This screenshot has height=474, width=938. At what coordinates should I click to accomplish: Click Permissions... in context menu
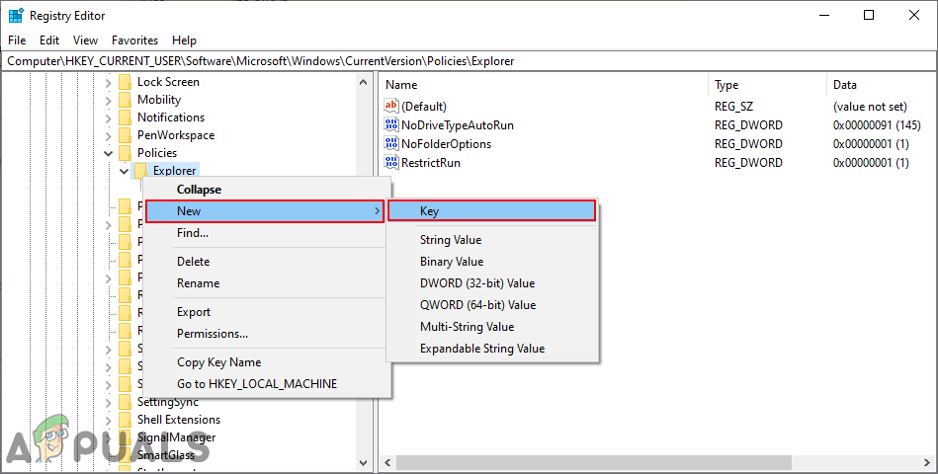point(212,334)
